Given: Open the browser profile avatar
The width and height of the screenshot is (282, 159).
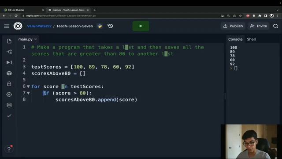Looking at the screenshot, I should tap(271, 16).
